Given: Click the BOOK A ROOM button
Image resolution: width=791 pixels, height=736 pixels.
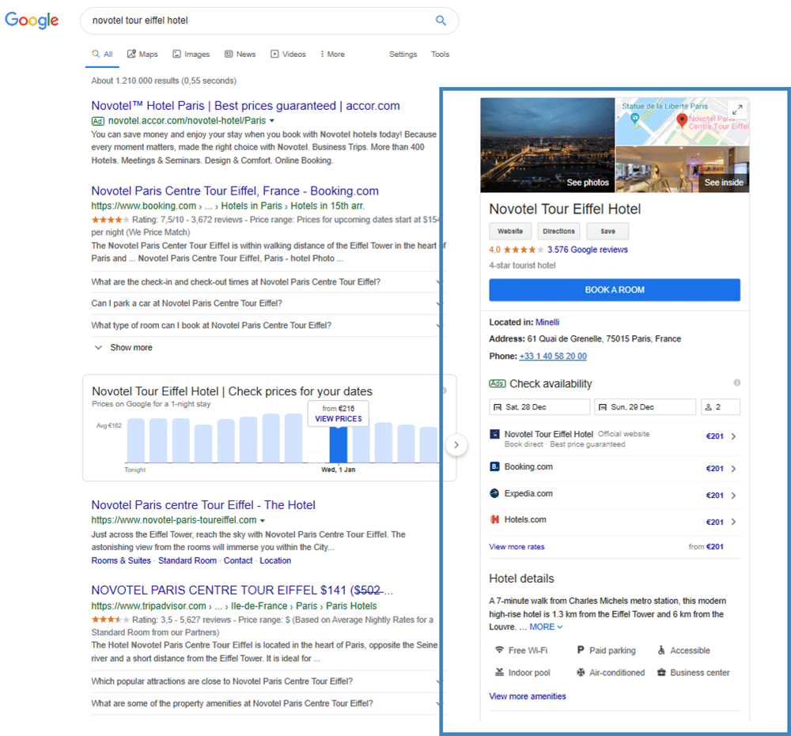Looking at the screenshot, I should point(615,290).
